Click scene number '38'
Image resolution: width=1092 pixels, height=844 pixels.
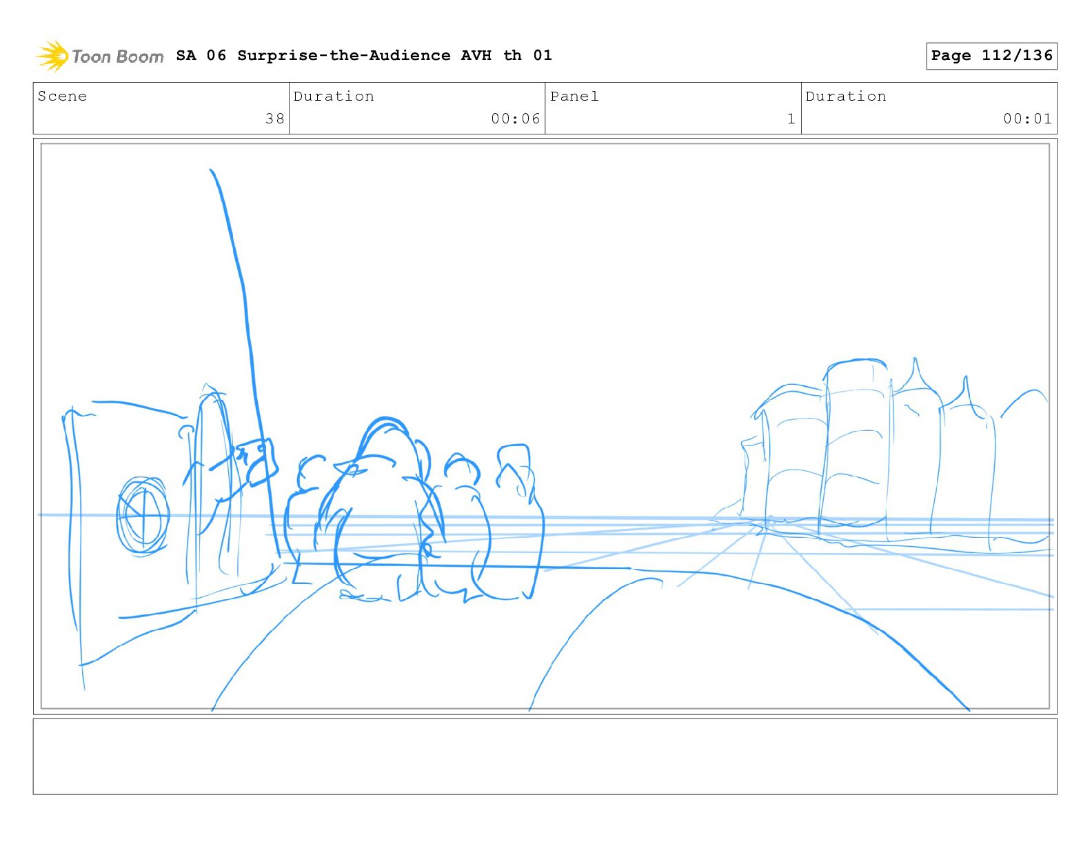275,119
